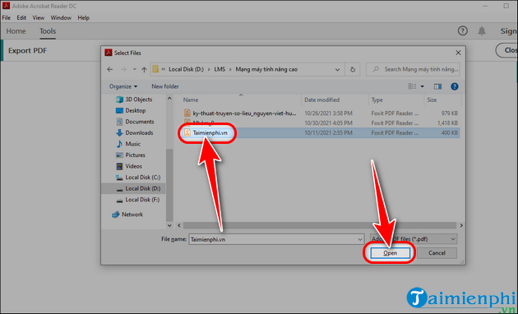Viewport: 518px width, 314px height.
Task: Open Downloads in the navigation pane
Action: [x=134, y=132]
